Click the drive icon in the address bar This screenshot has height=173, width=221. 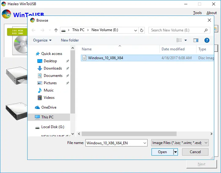[x=63, y=31]
